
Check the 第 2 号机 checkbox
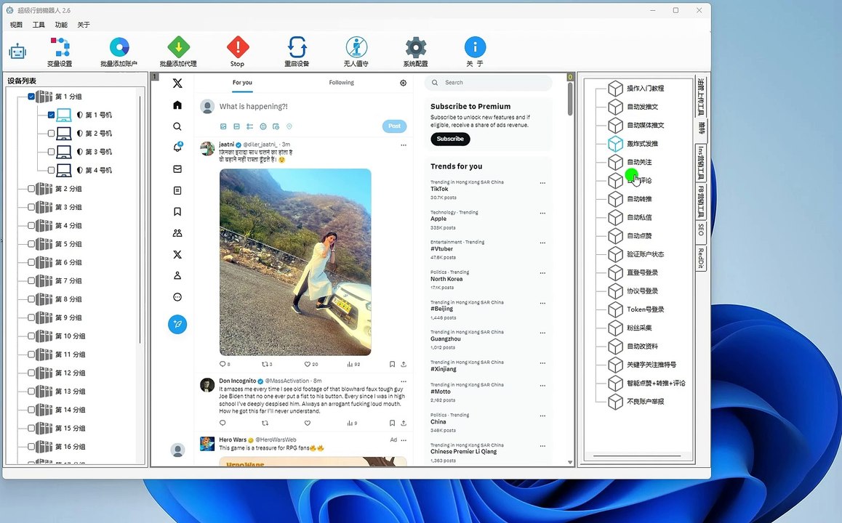(51, 133)
